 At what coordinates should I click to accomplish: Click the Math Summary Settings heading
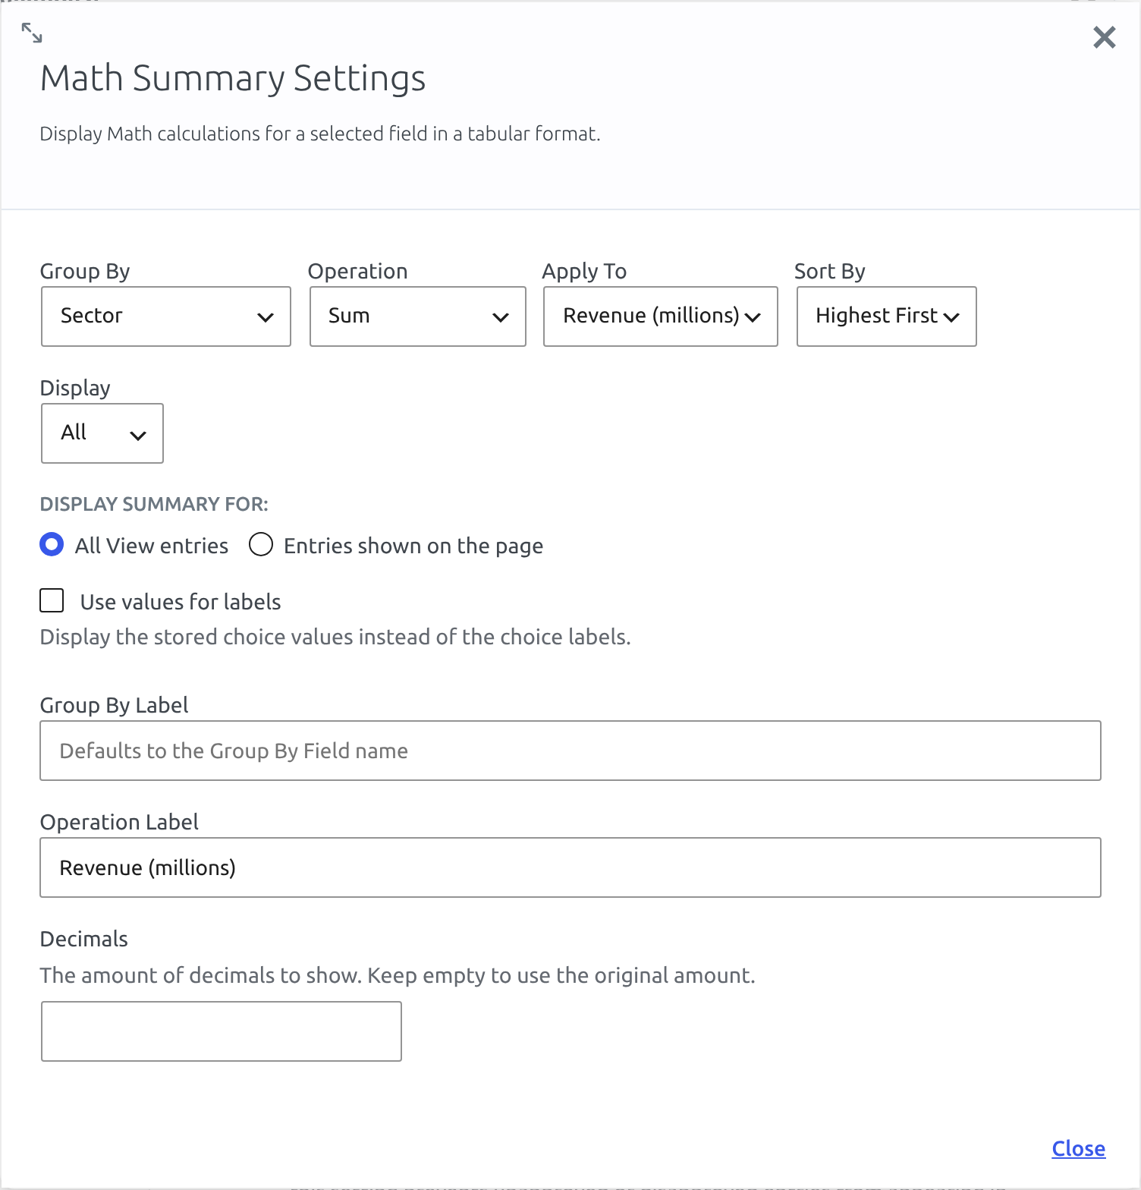coord(233,78)
